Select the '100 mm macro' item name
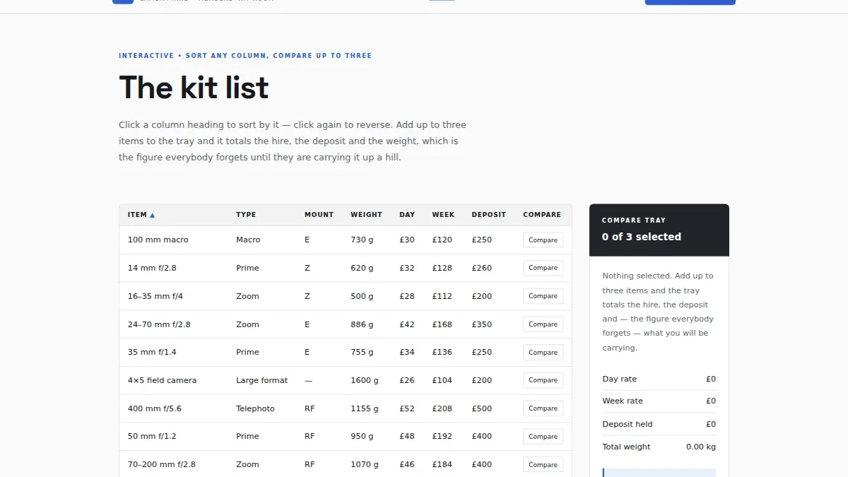The height and width of the screenshot is (477, 848). pyautogui.click(x=158, y=240)
